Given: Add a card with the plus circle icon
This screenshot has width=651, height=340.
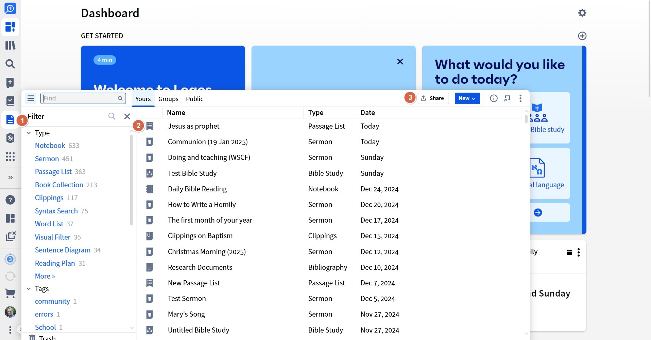Looking at the screenshot, I should point(582,36).
